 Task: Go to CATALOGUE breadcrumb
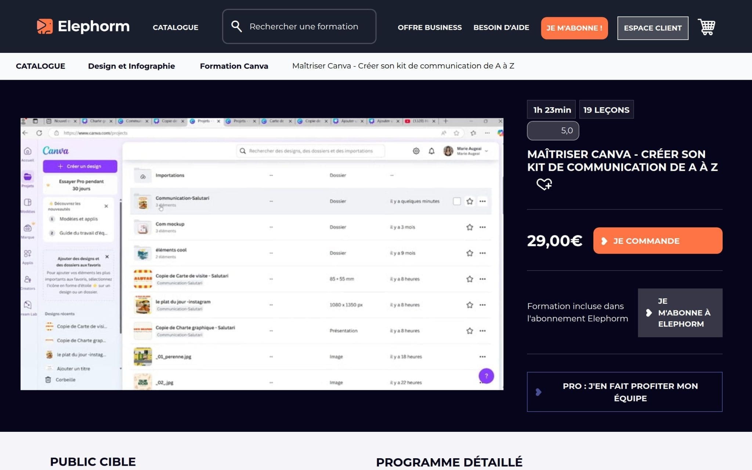(40, 66)
